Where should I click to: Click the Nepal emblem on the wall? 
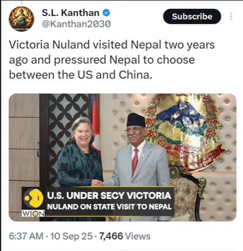185,131
